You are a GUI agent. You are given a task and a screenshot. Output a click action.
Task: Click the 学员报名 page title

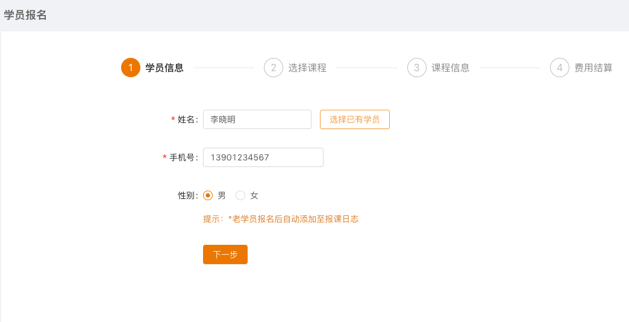tap(25, 16)
